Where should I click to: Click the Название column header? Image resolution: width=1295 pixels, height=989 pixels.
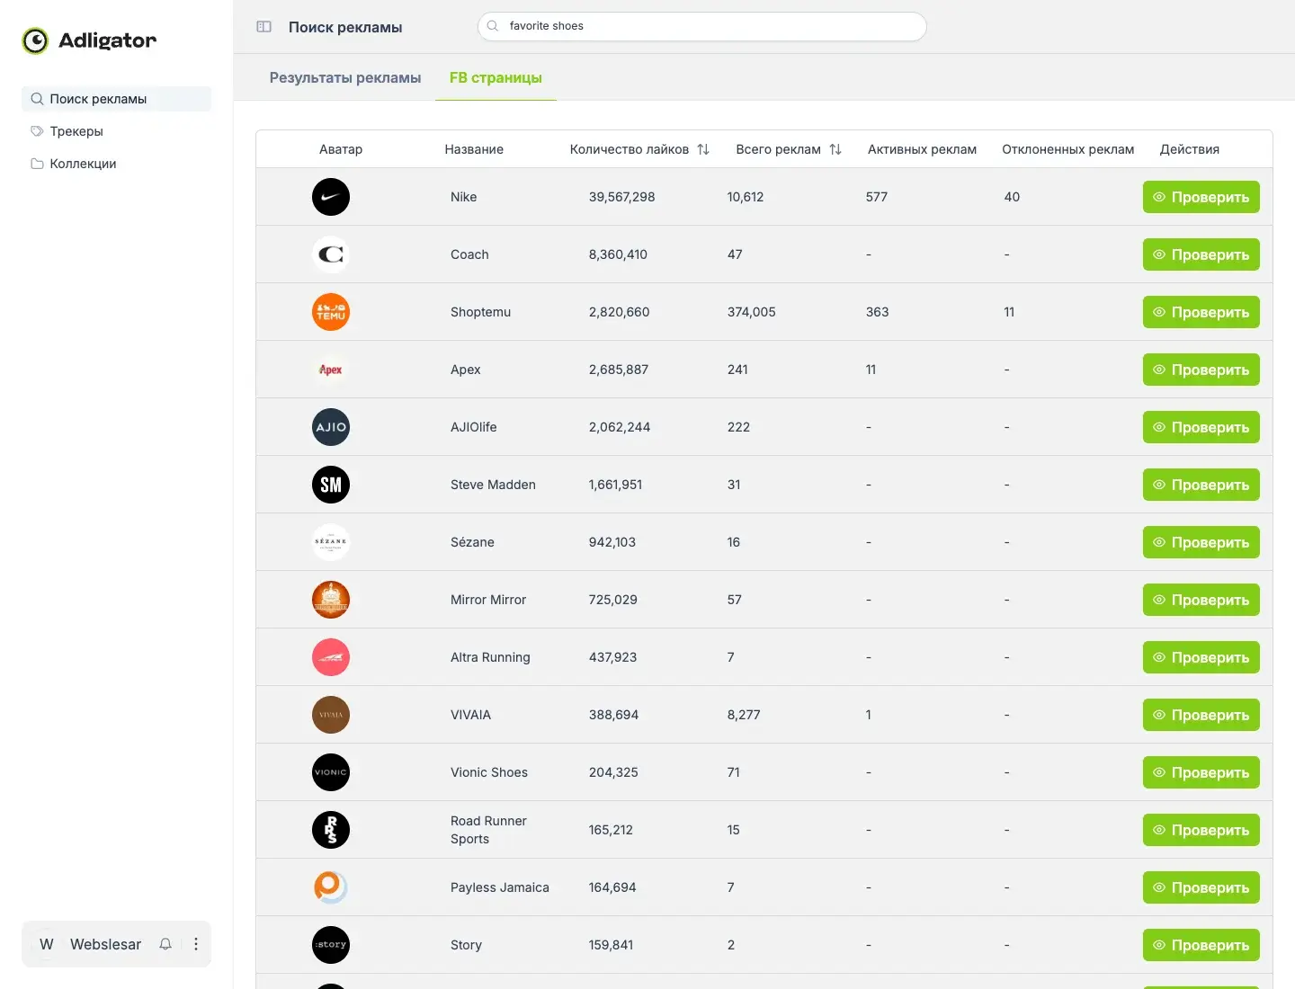(474, 149)
